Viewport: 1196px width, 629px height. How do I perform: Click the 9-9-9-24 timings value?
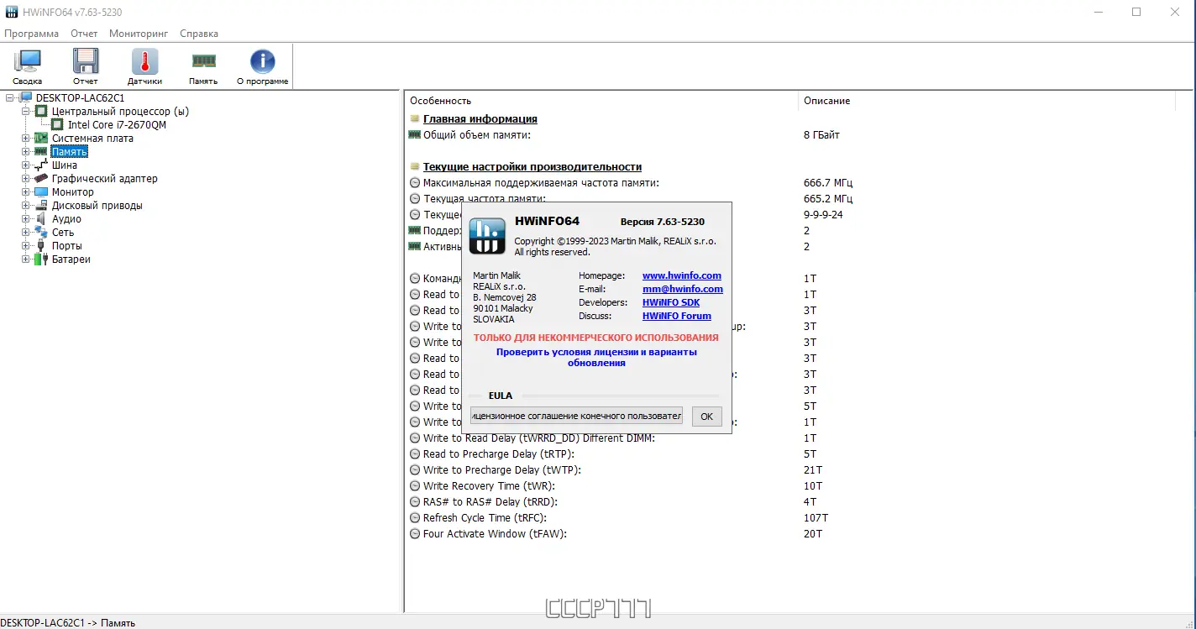[x=823, y=215]
